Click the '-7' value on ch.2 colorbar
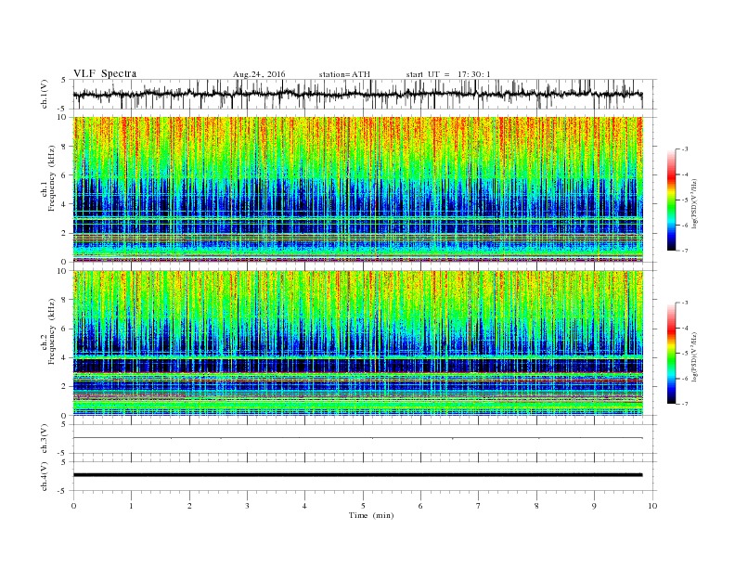The height and width of the screenshot is (568, 735). (685, 404)
